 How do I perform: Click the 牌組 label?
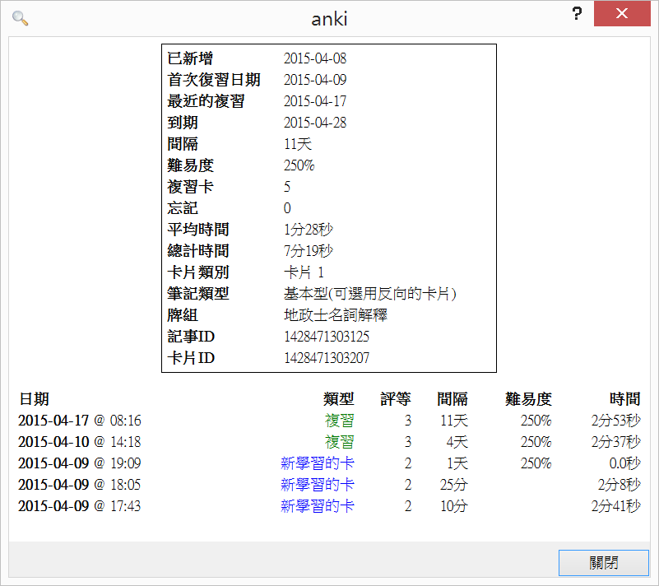(183, 315)
